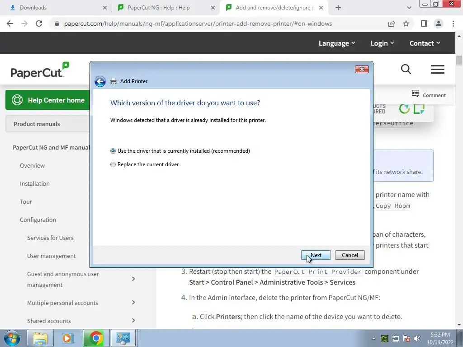Select 'Replace the current driver' radio button
Screen dimensions: 463x347
tap(113, 164)
